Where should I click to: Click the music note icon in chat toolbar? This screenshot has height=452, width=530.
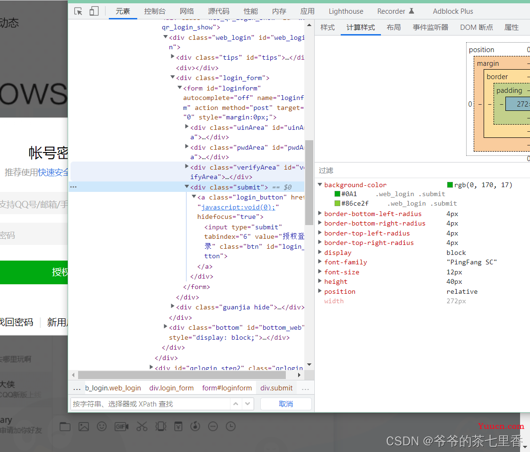pyautogui.click(x=195, y=426)
